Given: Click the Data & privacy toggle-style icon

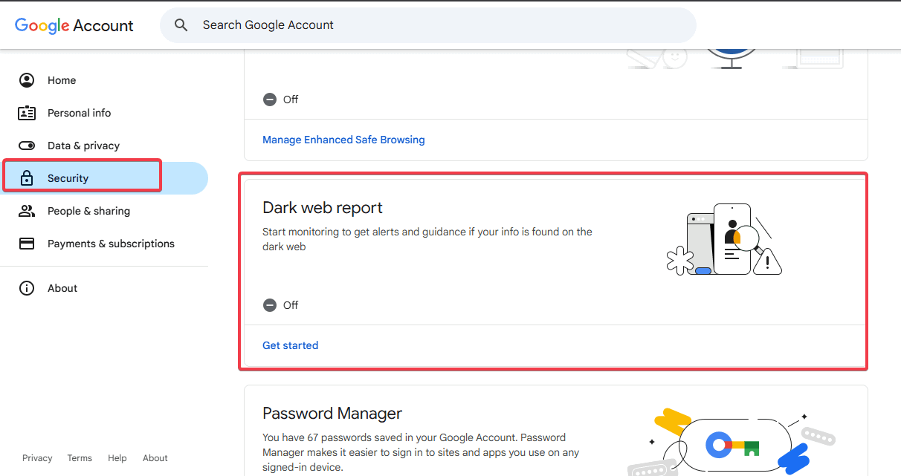Looking at the screenshot, I should [27, 146].
